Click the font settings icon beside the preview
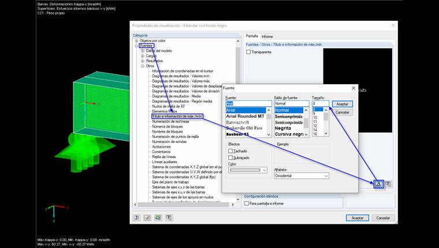 click(x=378, y=184)
